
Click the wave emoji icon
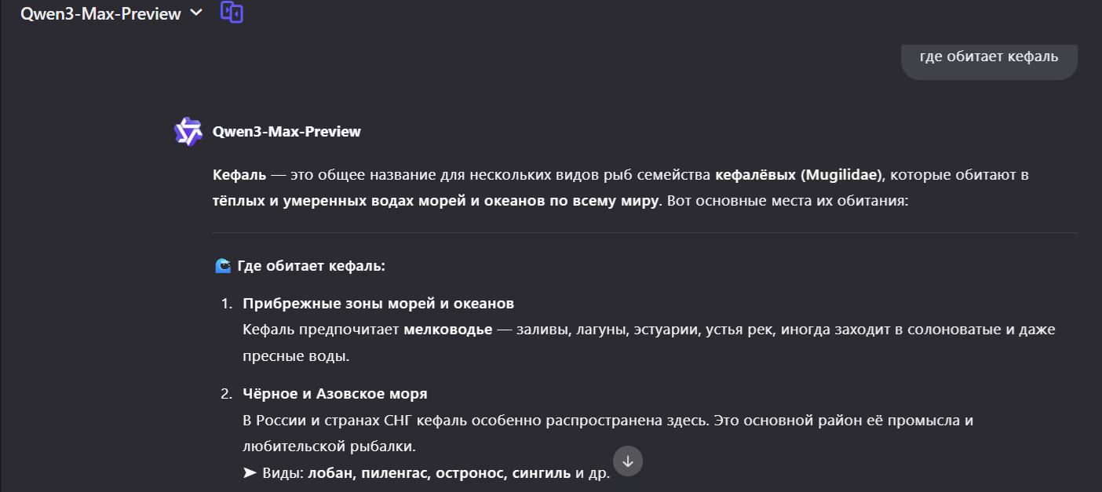pos(223,266)
